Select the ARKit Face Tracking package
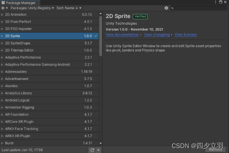The image size is (229, 153). pos(49,129)
